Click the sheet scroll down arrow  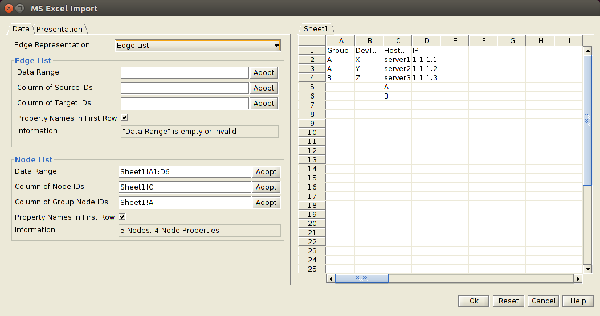click(588, 269)
